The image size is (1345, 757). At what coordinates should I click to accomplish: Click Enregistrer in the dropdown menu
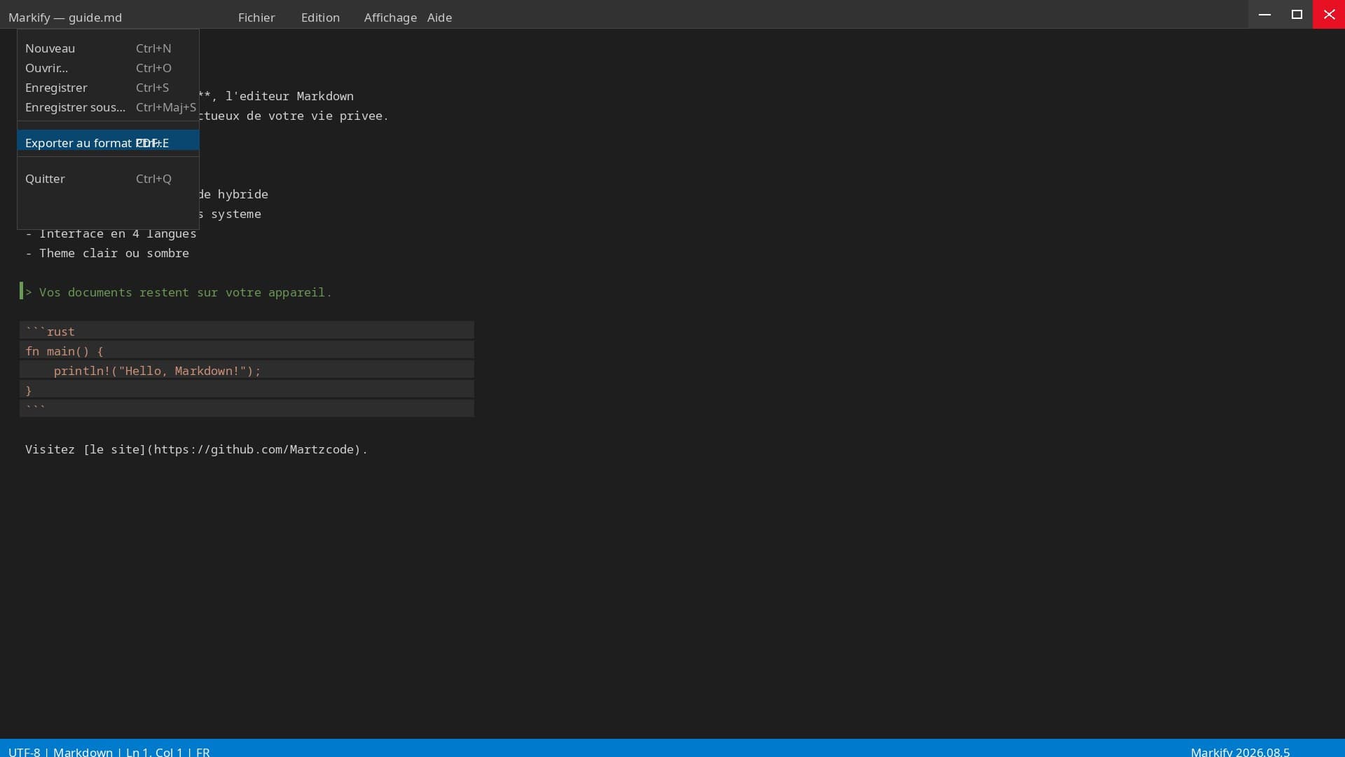point(108,88)
